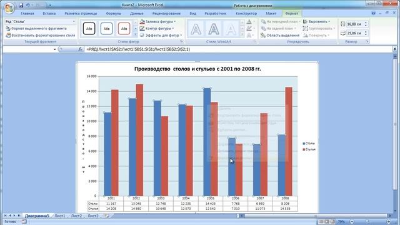Open the Name Box dropdown arrow
The width and height of the screenshot is (400, 225).
(54, 49)
